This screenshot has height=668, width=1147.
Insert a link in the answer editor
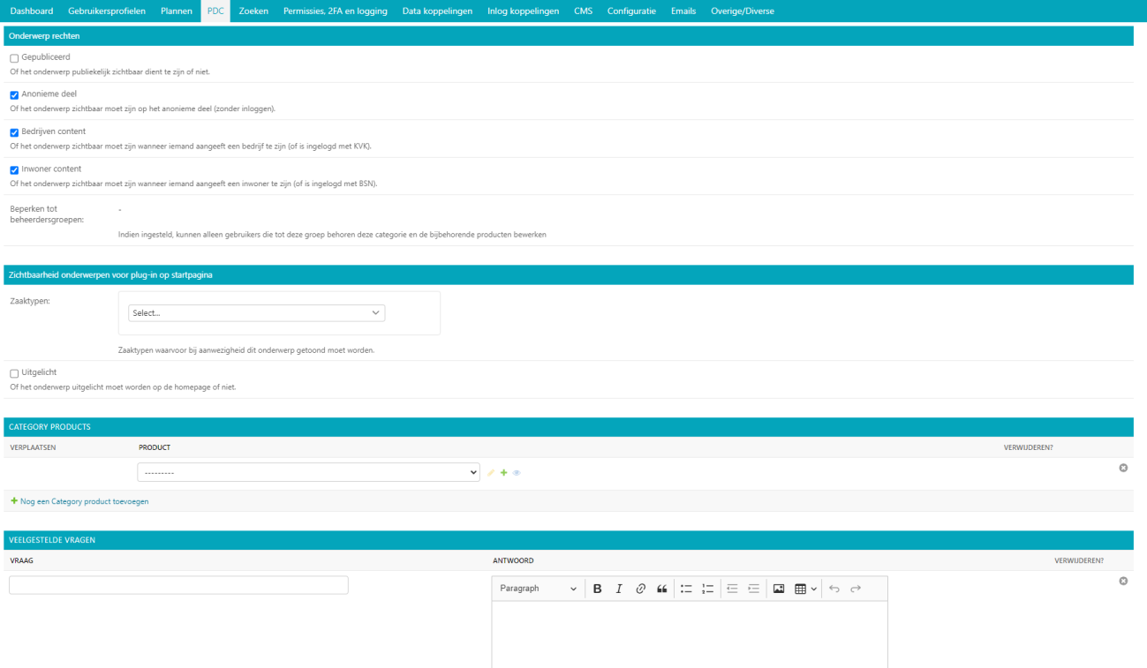tap(641, 589)
